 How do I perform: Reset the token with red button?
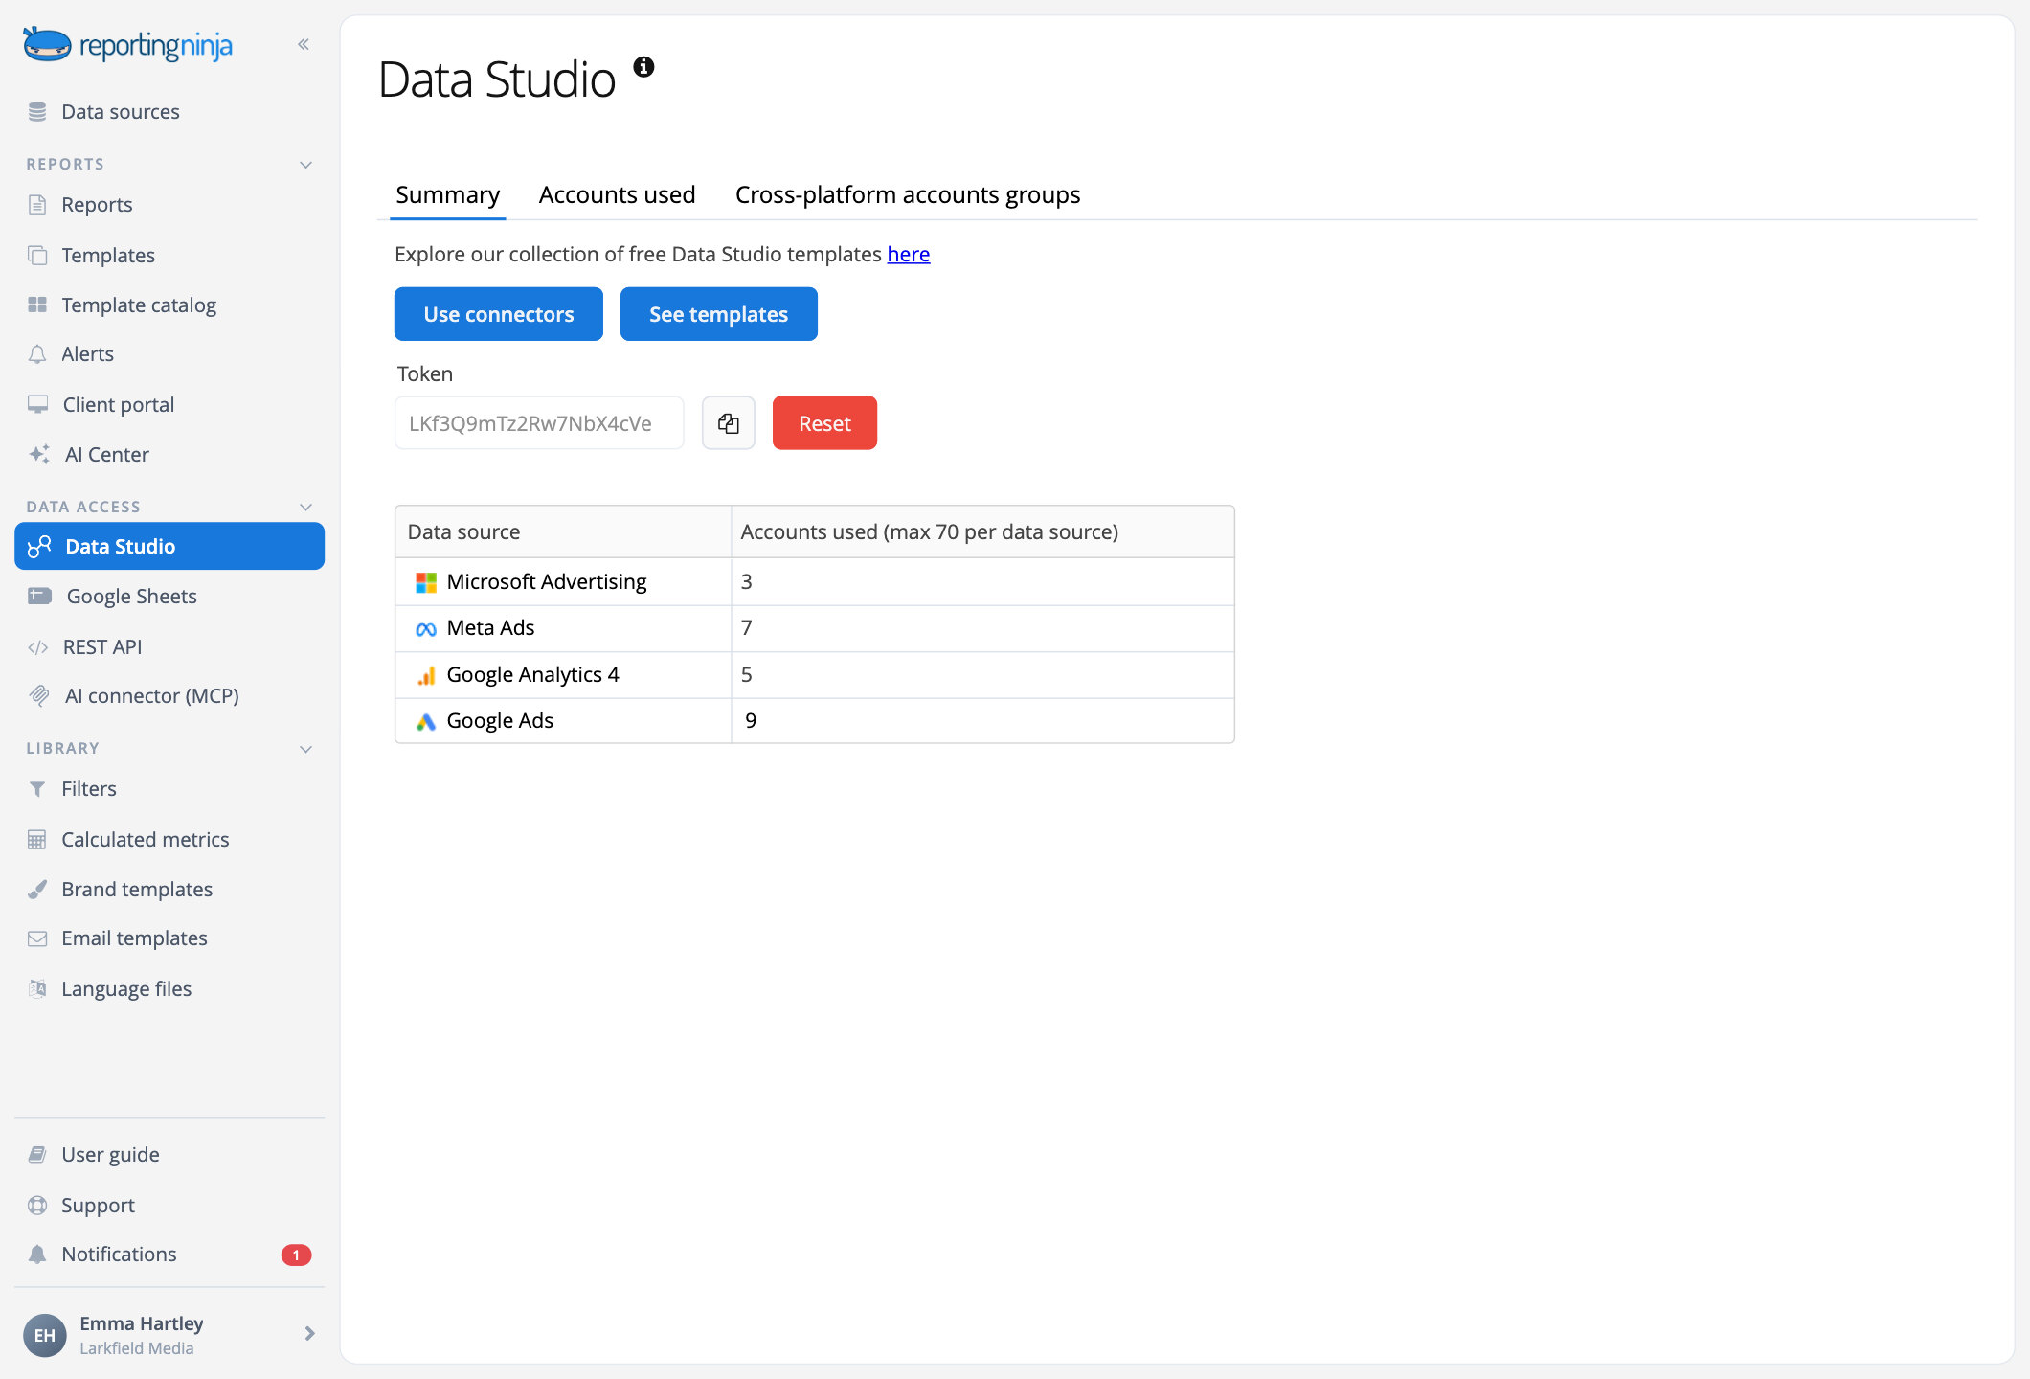tap(824, 423)
